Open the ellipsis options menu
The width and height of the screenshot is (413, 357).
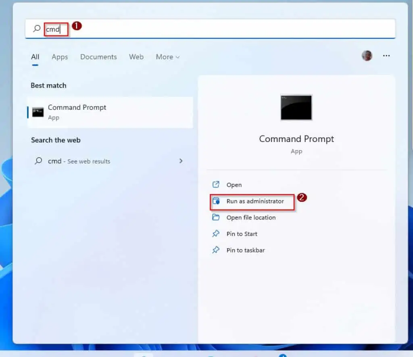coord(386,56)
